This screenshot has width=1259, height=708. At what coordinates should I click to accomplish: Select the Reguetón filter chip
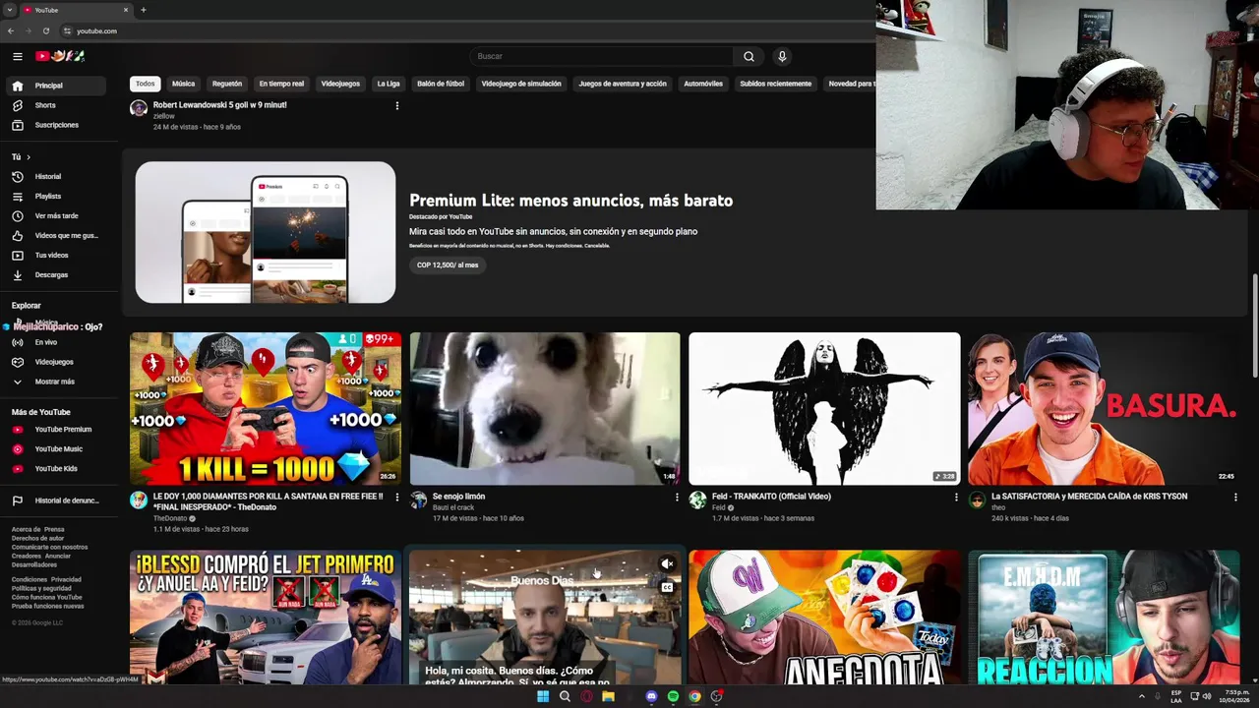(x=227, y=84)
